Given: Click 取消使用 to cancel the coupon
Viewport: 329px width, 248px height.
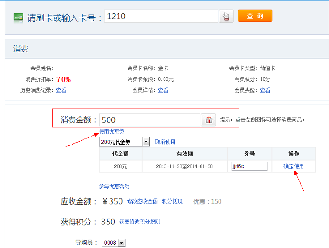Looking at the screenshot, I should [x=165, y=142].
